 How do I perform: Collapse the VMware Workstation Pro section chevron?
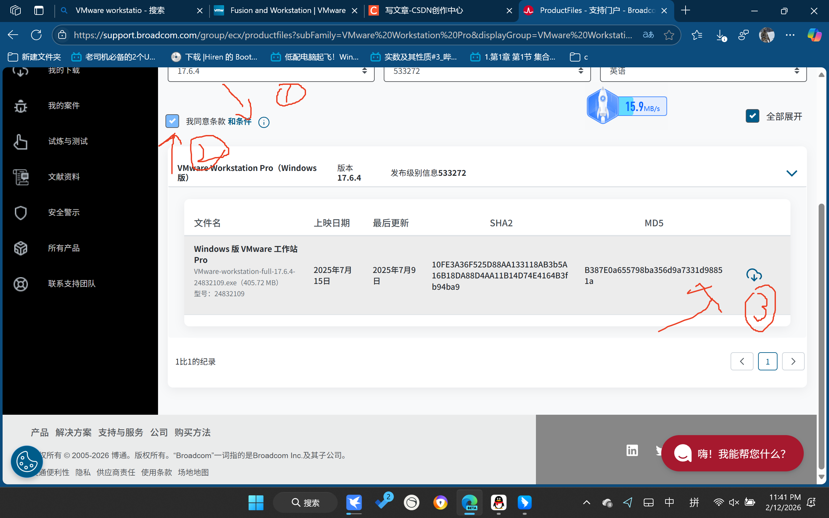[791, 173]
